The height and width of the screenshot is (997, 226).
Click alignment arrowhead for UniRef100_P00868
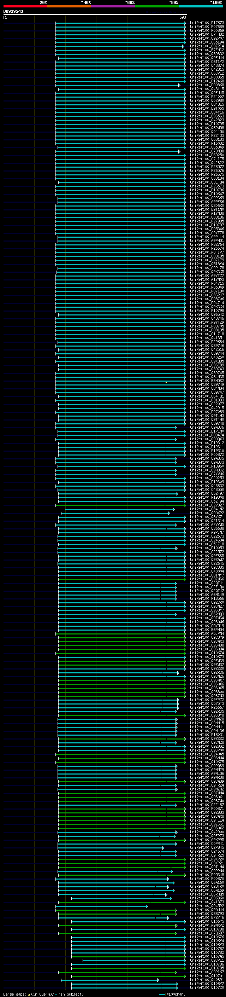coord(179,85)
